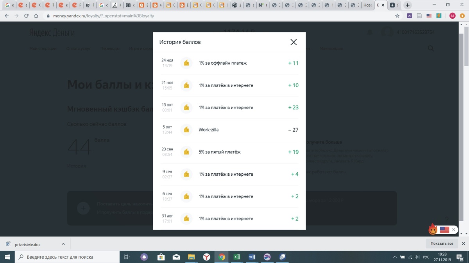
Task: Click the volume icon in tray
Action: (x=417, y=257)
